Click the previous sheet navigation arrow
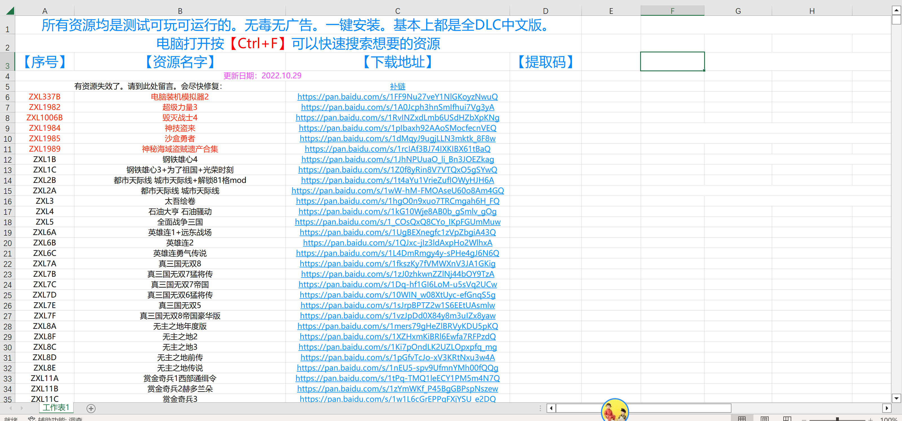 click(10, 408)
